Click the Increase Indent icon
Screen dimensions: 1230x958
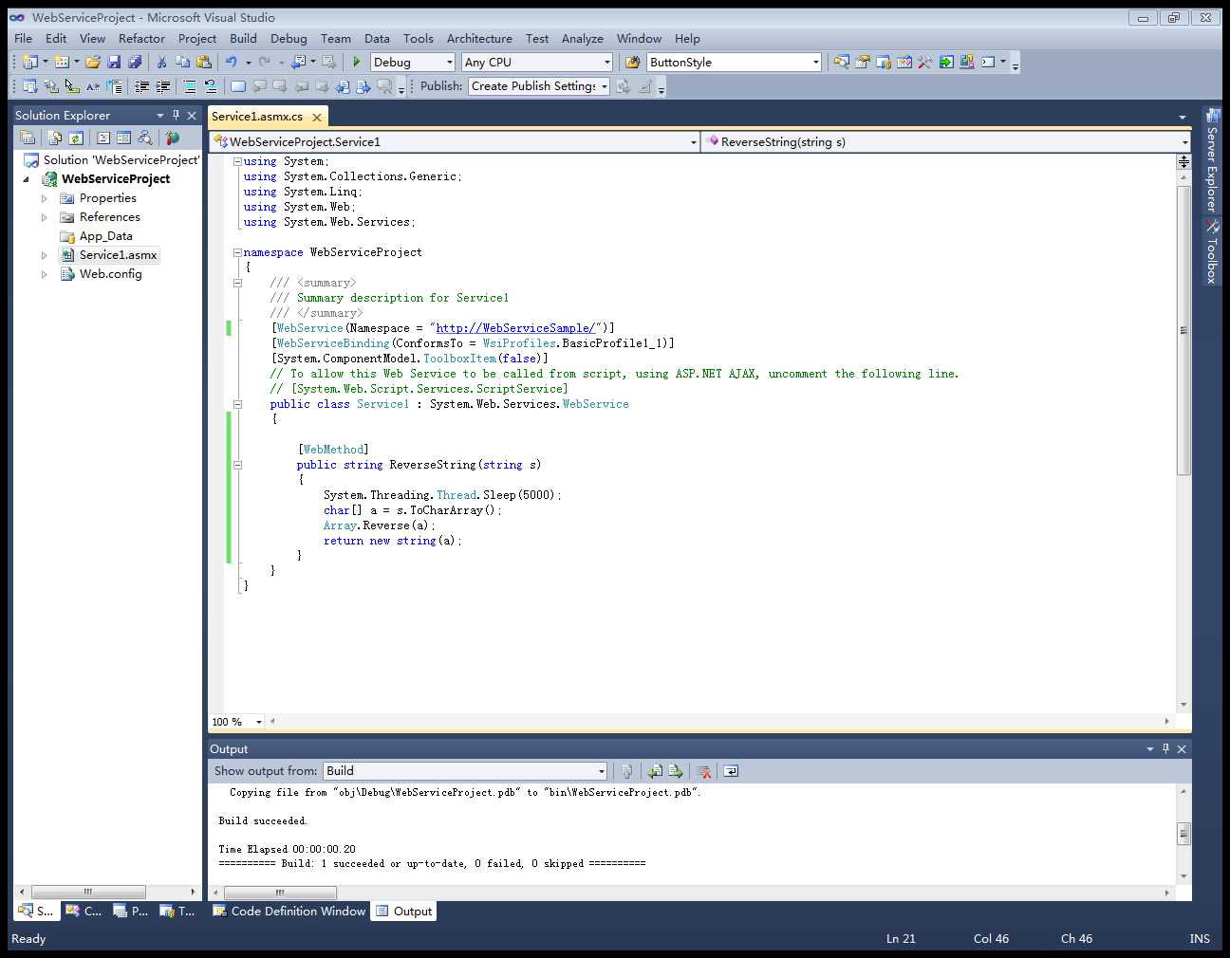pyautogui.click(x=162, y=86)
